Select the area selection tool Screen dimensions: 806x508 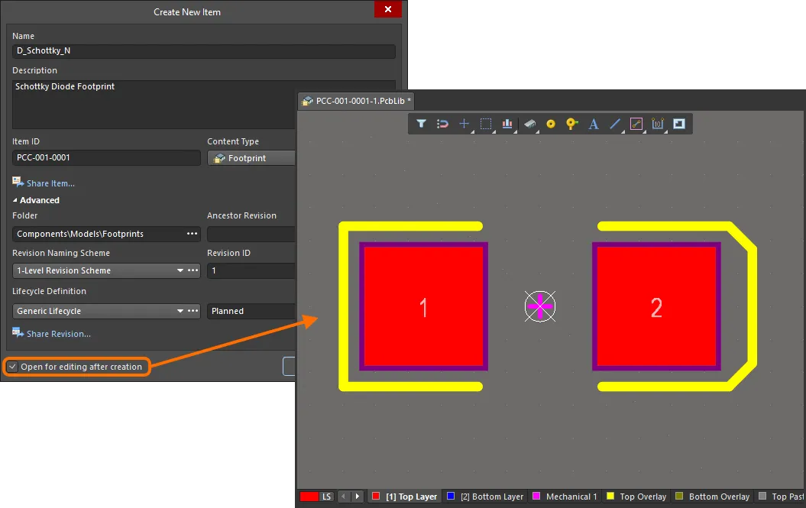coord(485,124)
